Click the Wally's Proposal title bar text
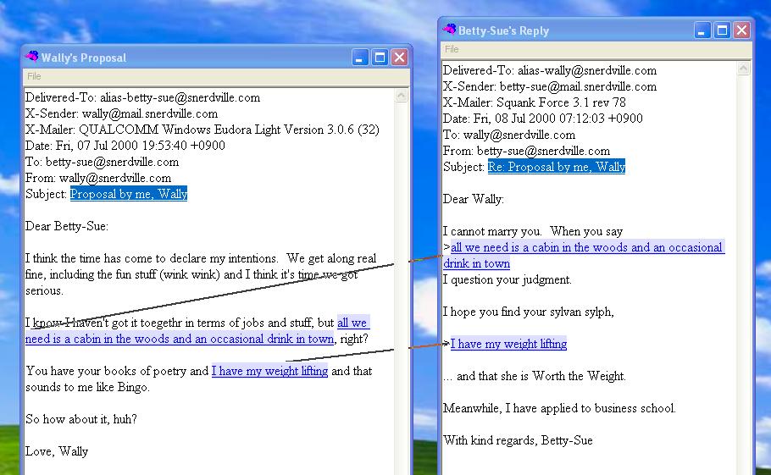 coord(84,58)
